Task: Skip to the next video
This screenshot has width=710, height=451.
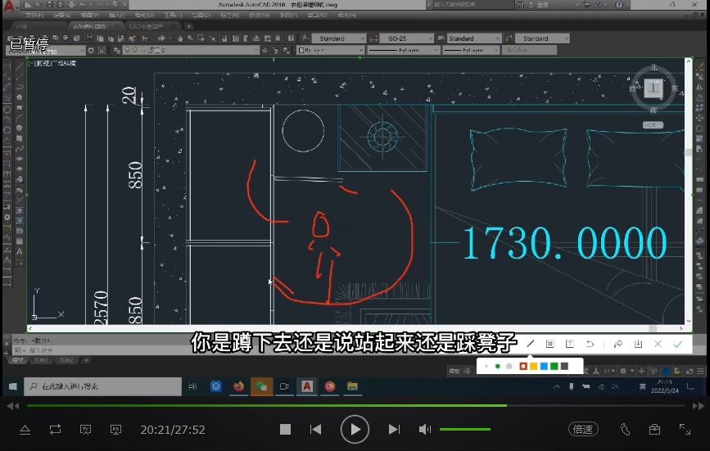Action: pos(394,429)
